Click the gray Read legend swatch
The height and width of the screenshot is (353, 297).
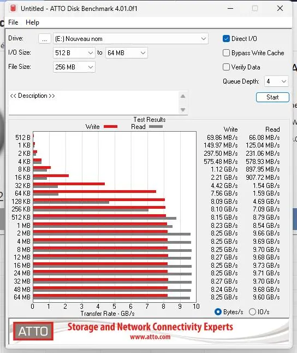pos(156,127)
